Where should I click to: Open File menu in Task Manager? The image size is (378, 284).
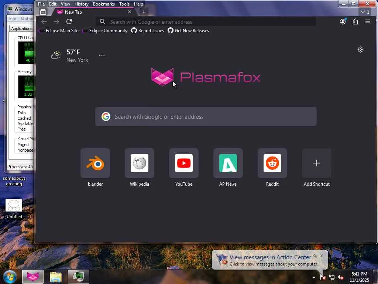(13, 18)
